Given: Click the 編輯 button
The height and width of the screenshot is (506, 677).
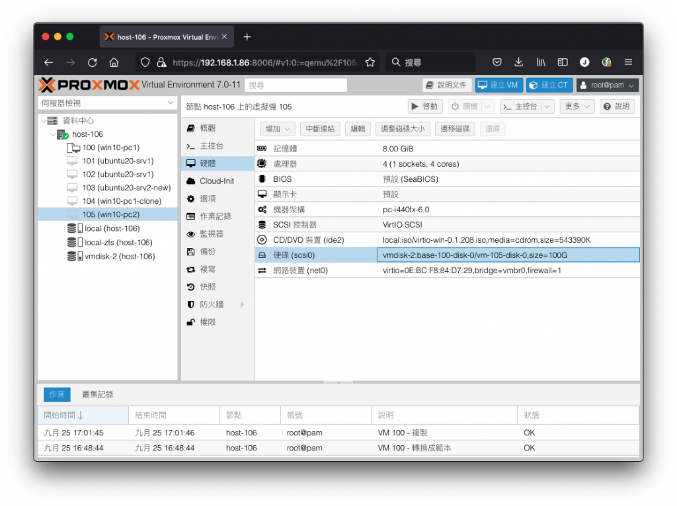Looking at the screenshot, I should click(x=358, y=129).
